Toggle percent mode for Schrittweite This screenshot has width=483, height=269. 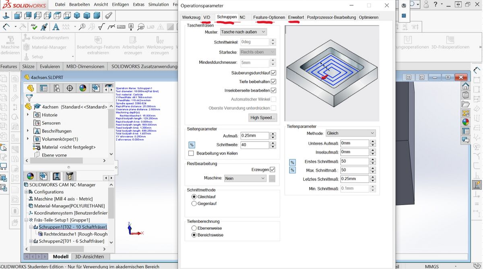point(192,145)
